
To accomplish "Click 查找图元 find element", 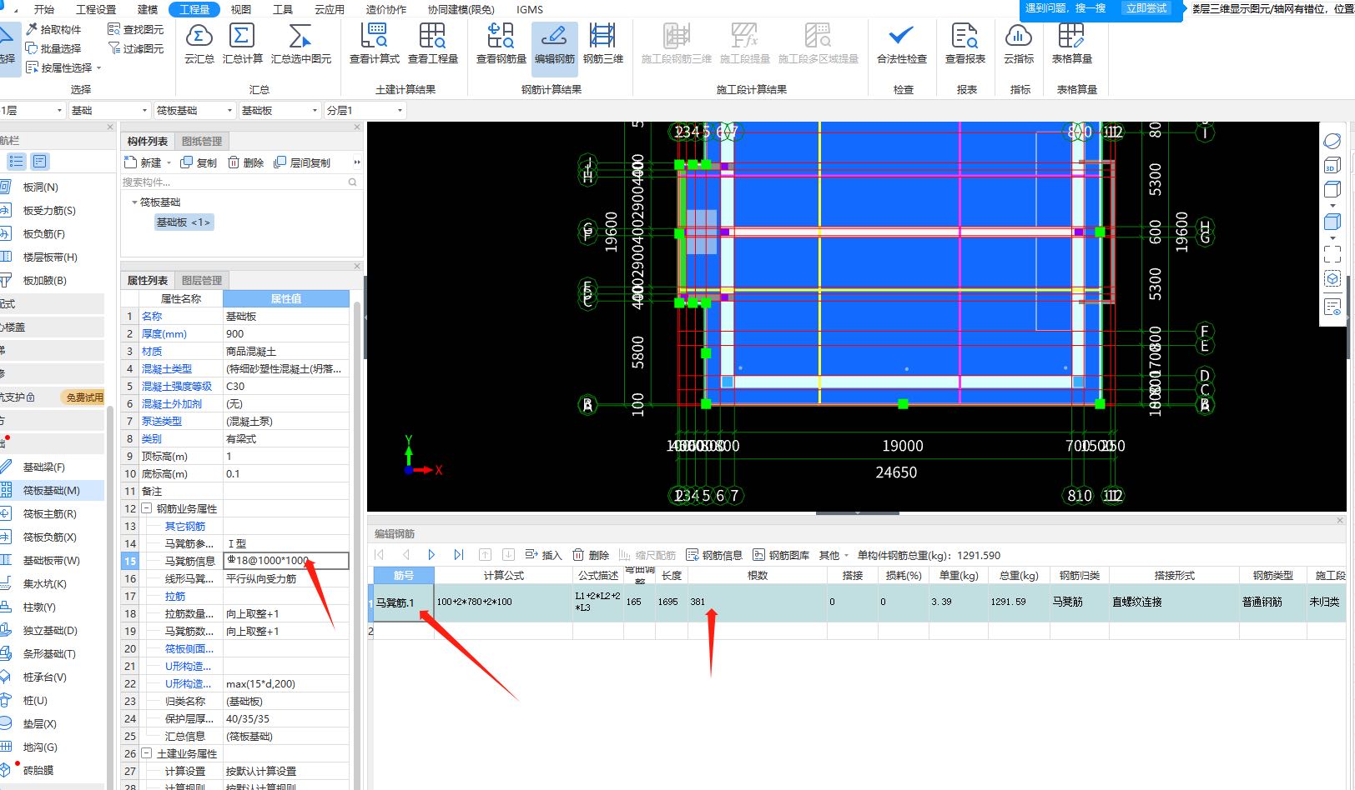I will point(136,29).
